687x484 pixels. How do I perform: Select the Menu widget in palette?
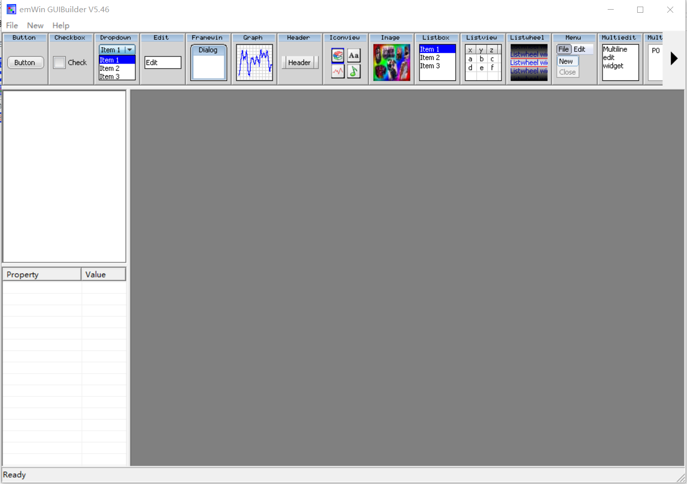coord(575,61)
